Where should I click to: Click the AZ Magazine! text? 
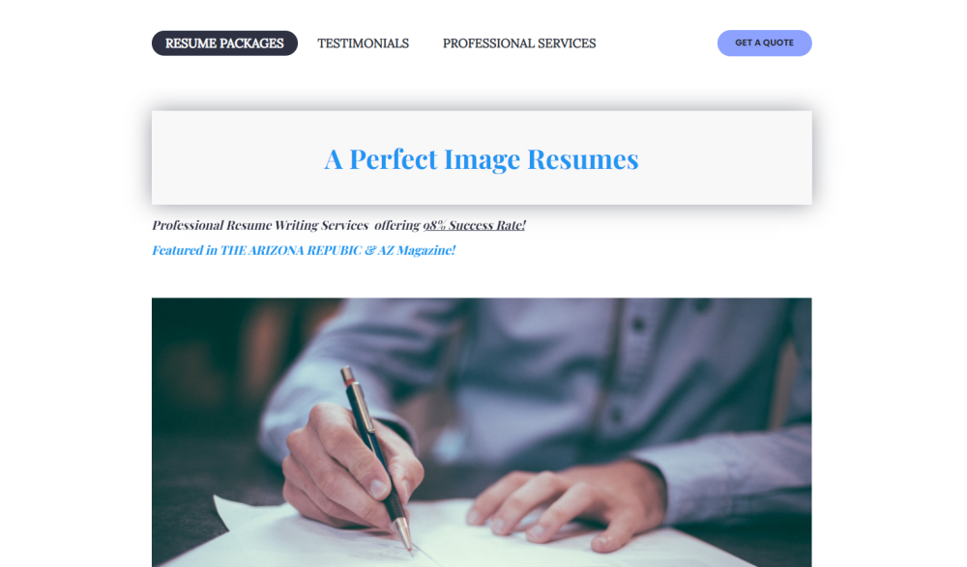coord(416,250)
